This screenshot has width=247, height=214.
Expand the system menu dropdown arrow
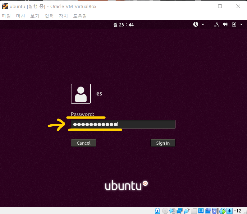click(241, 25)
